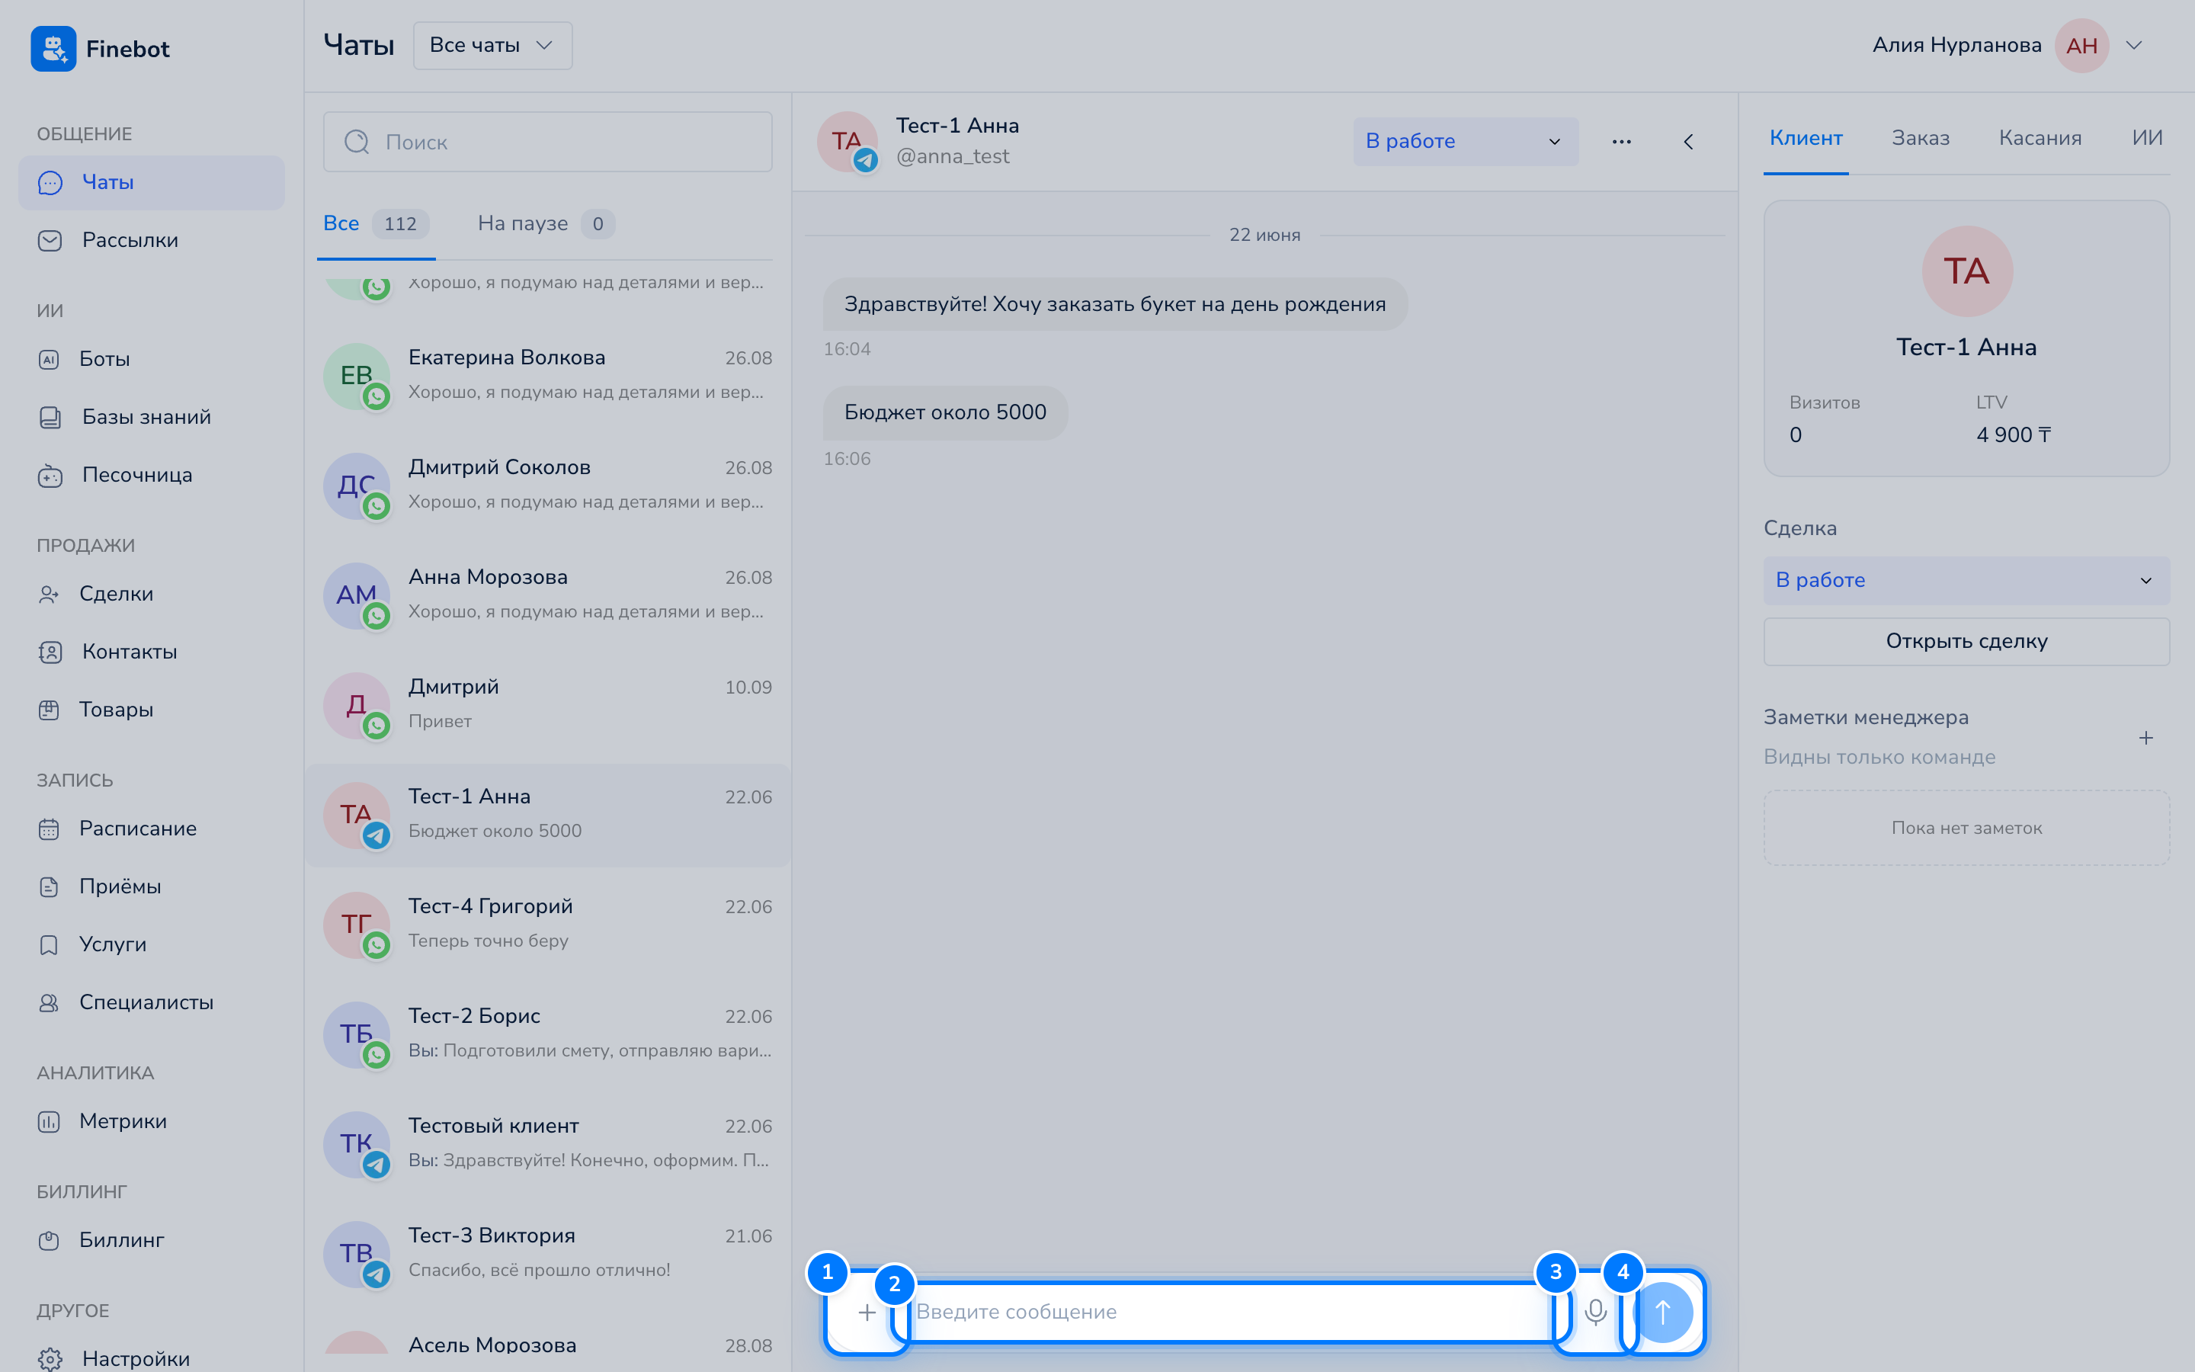The height and width of the screenshot is (1372, 2195).
Task: Add a manager note with plus icon
Action: [x=2146, y=738]
